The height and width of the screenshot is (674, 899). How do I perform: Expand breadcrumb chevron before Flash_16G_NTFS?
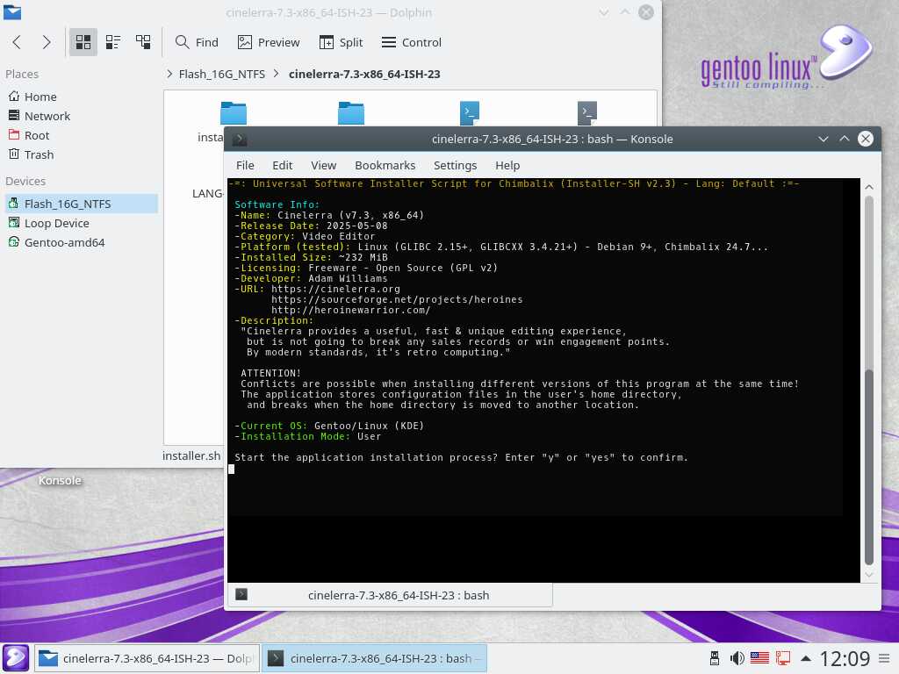click(x=169, y=74)
